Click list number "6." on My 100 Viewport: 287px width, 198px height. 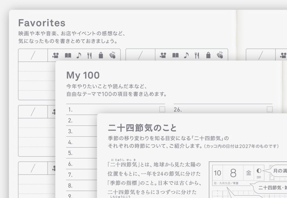(70, 164)
